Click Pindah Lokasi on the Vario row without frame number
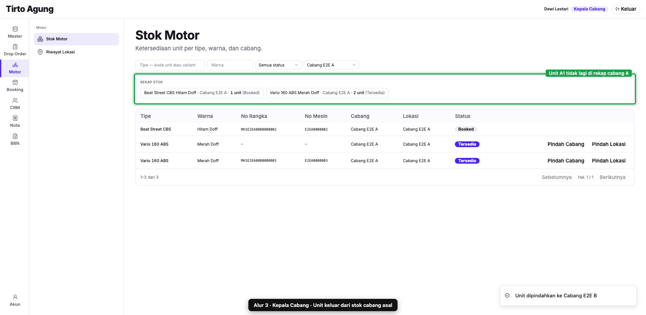This screenshot has height=315, width=646. (x=609, y=144)
